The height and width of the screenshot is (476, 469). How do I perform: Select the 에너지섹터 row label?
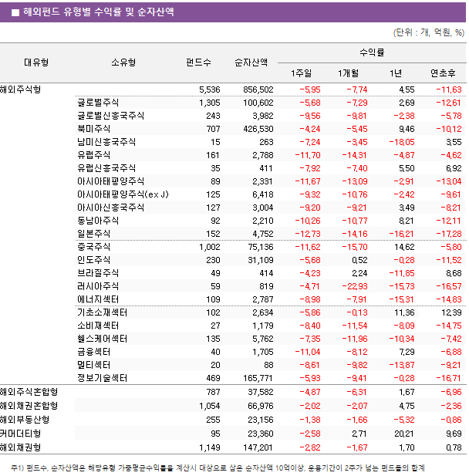[x=98, y=299]
